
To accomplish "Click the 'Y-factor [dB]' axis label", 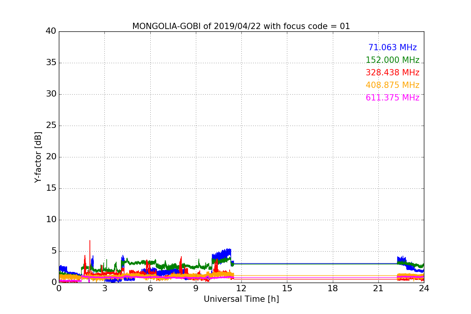I will 38,157.
